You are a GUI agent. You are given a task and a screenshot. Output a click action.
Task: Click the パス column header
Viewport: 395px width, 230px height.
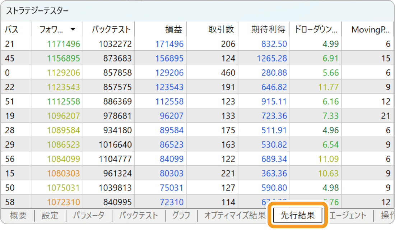click(x=11, y=30)
